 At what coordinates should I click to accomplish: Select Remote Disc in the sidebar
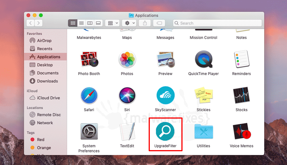[x=46, y=115]
